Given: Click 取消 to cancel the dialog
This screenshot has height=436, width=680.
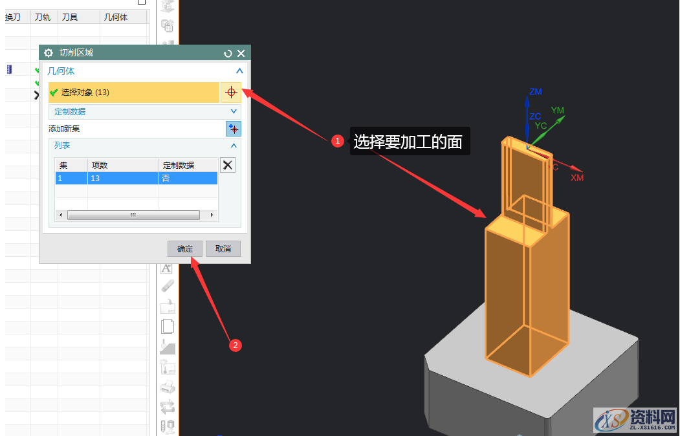Looking at the screenshot, I should pos(223,248).
